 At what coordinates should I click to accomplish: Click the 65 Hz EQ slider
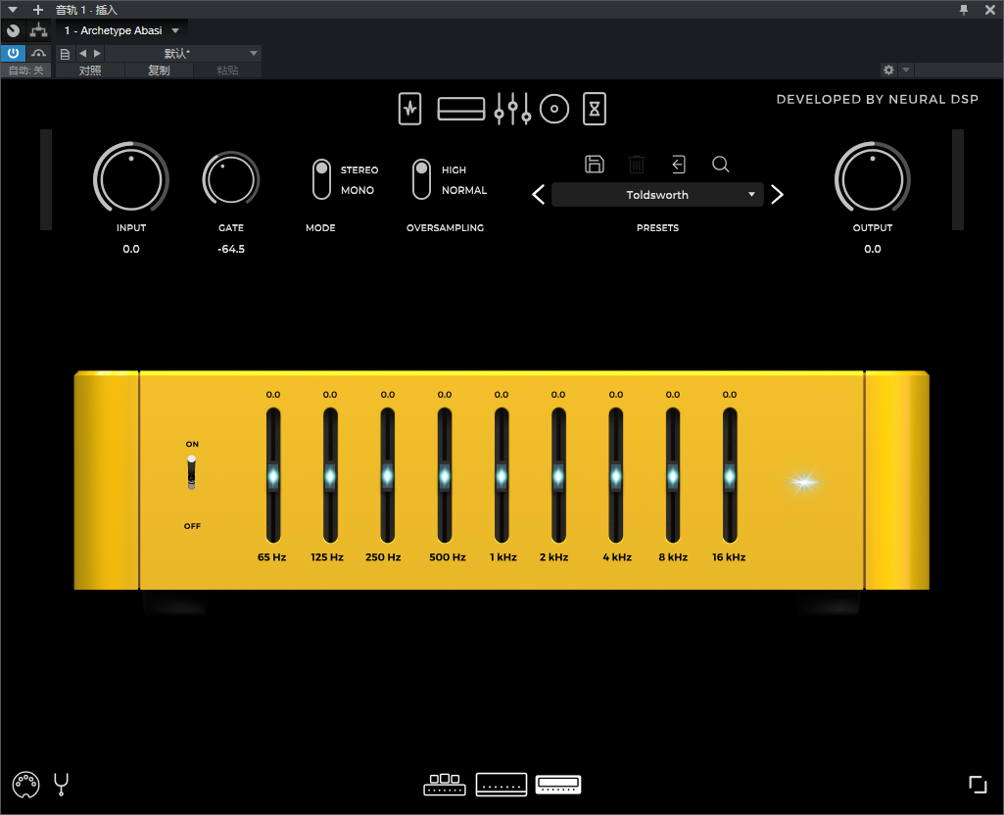coord(273,476)
